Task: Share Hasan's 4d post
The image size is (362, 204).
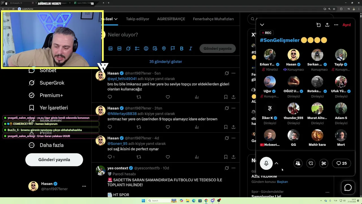Action: tap(233, 157)
